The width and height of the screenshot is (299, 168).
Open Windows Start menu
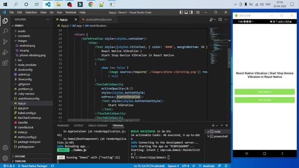click(x=5, y=4)
